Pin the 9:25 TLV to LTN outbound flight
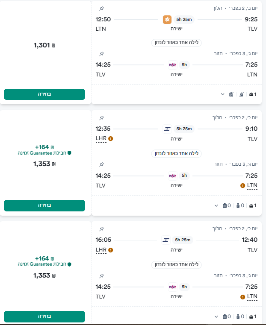This screenshot has width=266, height=325. tap(101, 9)
